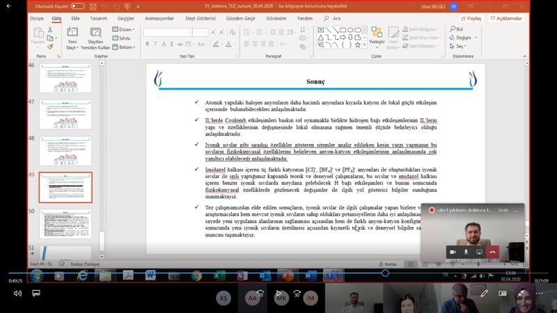Toggle the Notlar notes pane
Screen dimensions: 557x313
[389, 264]
